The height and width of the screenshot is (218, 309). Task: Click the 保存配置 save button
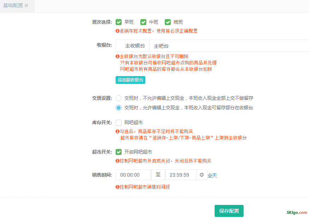tap(229, 211)
